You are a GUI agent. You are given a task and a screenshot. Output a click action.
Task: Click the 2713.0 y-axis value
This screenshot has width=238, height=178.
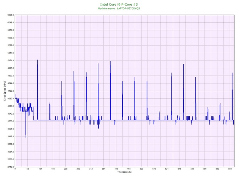click(11, 167)
